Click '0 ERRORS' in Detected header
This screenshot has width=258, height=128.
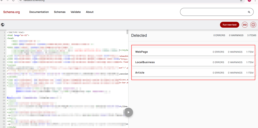pos(219,35)
